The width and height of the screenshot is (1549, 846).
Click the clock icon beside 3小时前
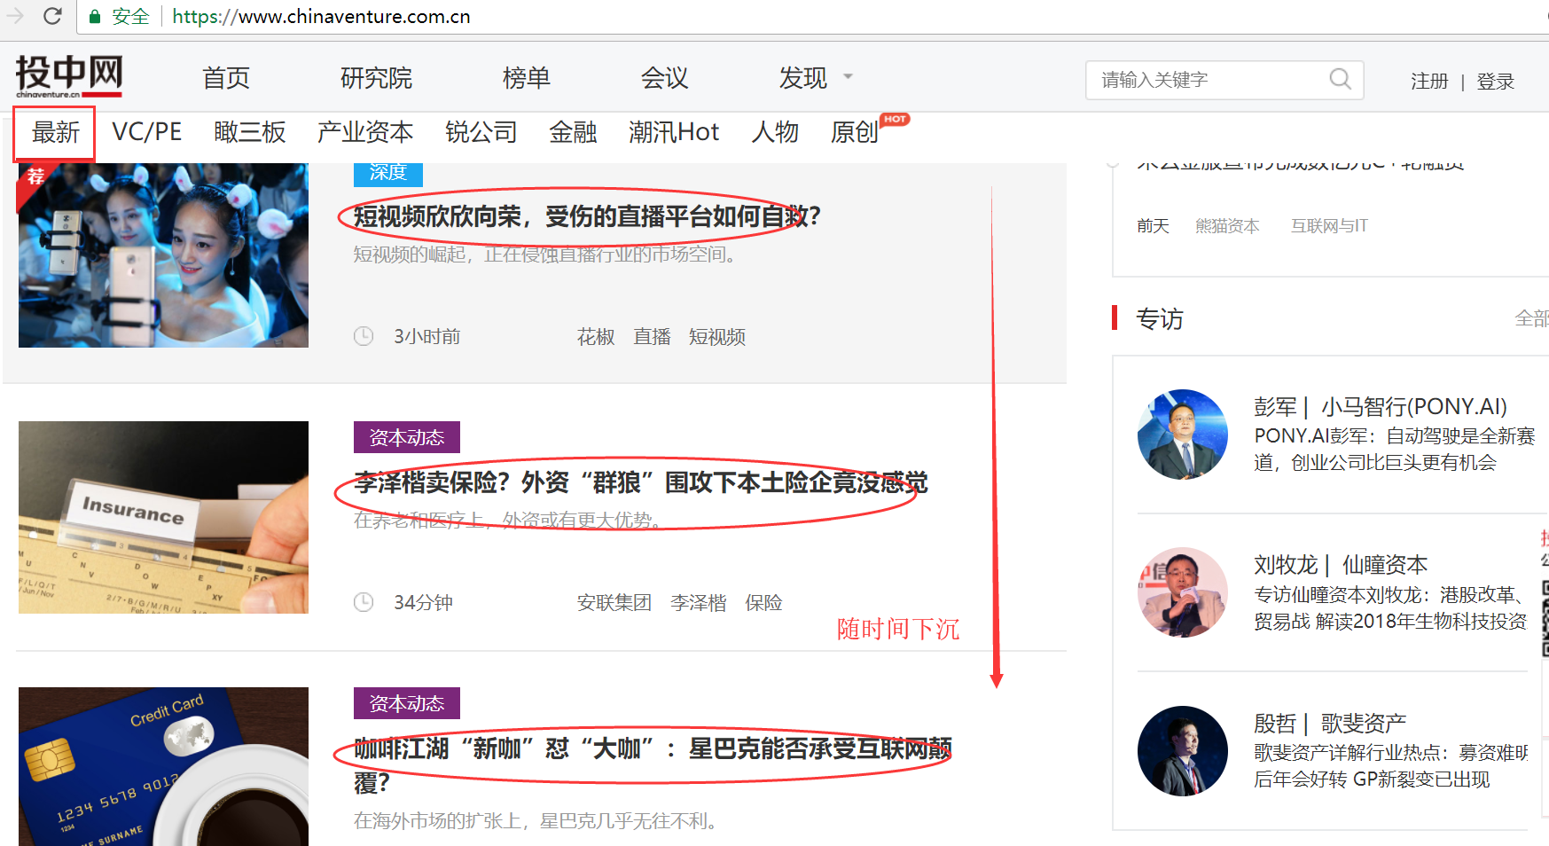[364, 336]
